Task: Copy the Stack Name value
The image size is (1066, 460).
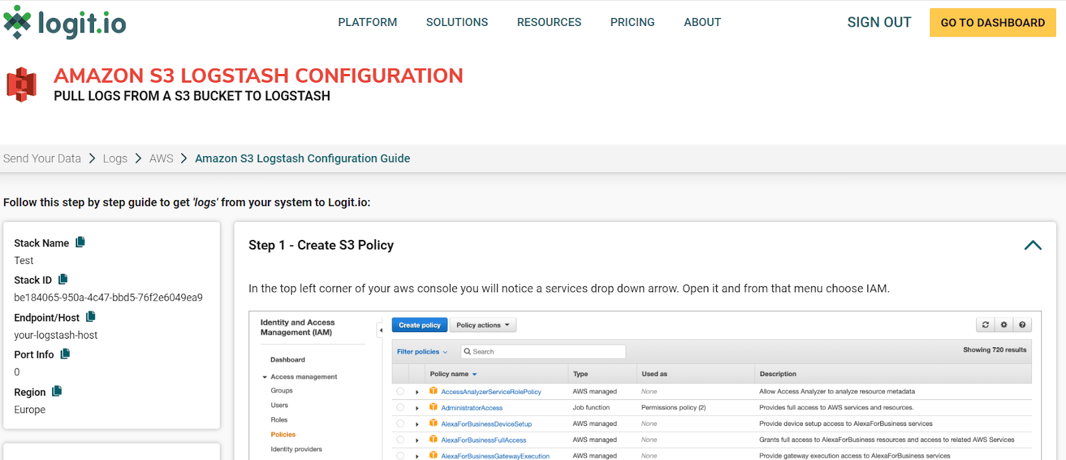Action: point(80,242)
